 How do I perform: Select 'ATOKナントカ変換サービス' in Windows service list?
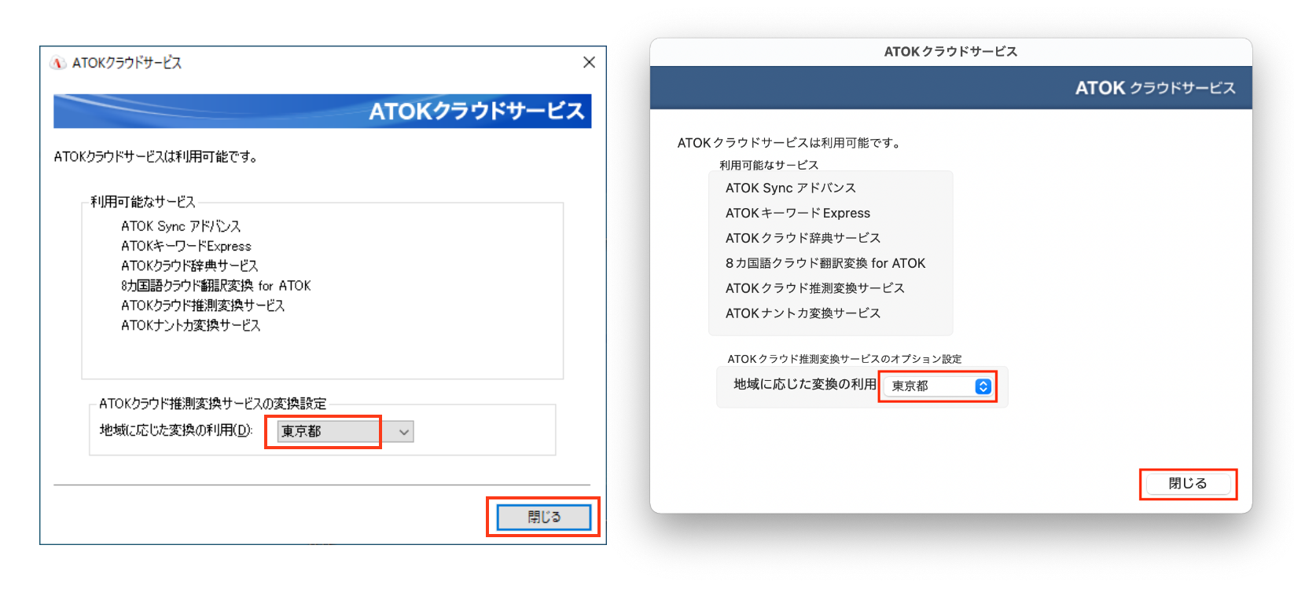click(191, 324)
